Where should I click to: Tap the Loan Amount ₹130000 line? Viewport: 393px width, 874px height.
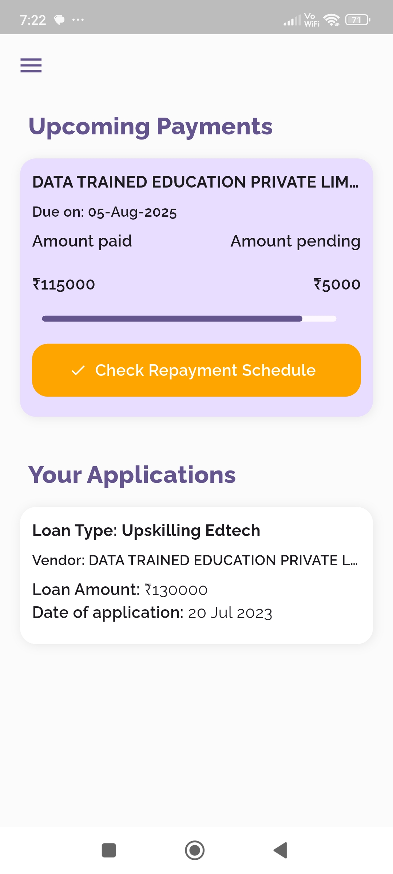[x=120, y=590]
